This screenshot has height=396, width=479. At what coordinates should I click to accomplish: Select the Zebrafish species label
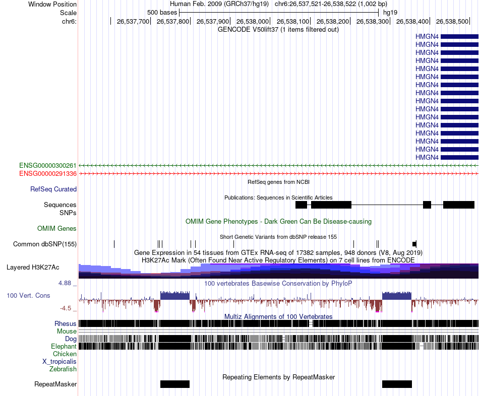tap(63, 369)
